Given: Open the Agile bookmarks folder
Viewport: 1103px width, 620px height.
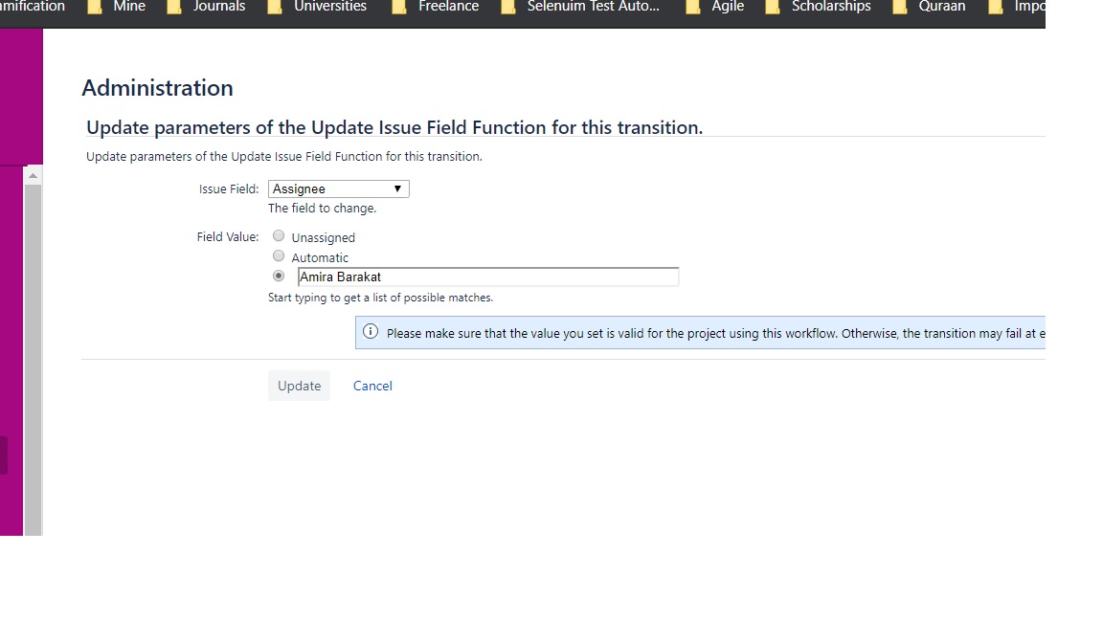Looking at the screenshot, I should (x=729, y=8).
